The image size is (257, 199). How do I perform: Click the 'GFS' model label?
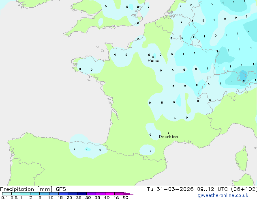click(x=61, y=189)
